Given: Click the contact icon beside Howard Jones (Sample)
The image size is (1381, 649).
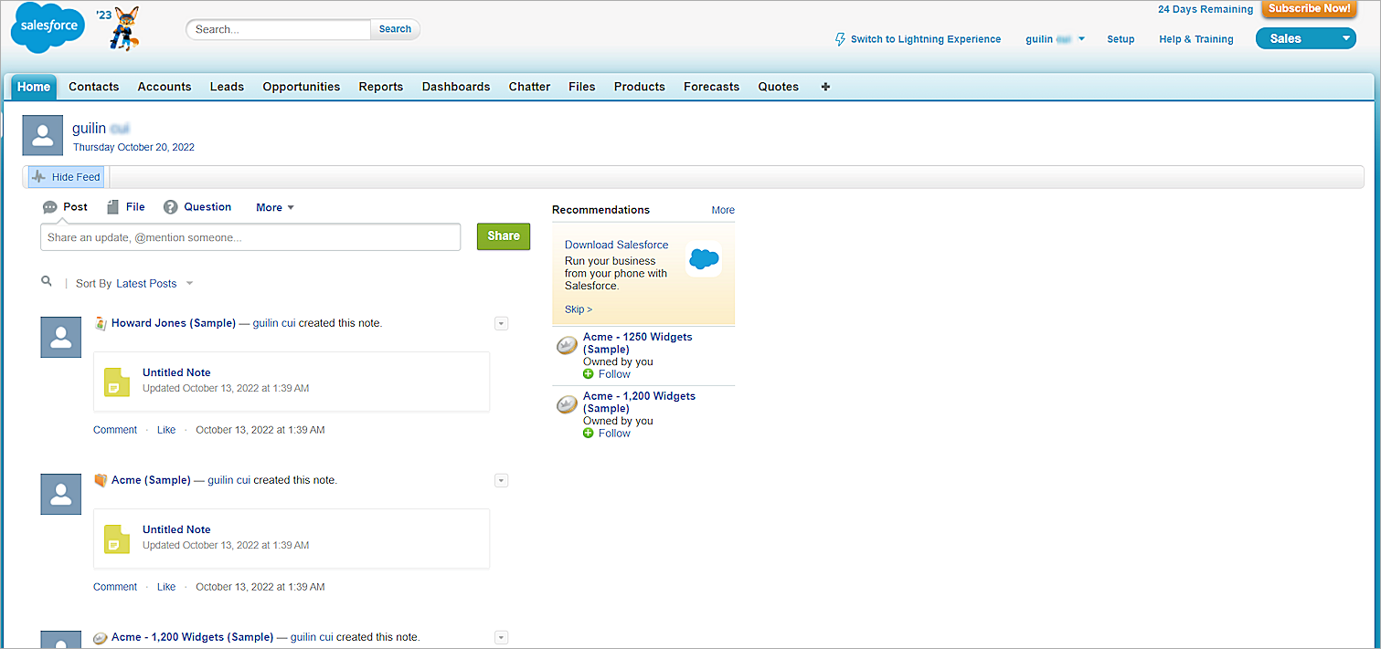Looking at the screenshot, I should tap(101, 323).
